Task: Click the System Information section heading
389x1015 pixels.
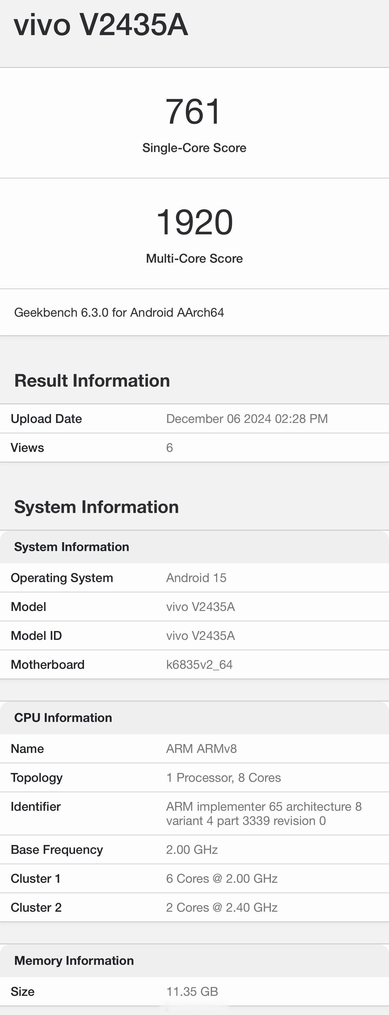Action: point(96,507)
